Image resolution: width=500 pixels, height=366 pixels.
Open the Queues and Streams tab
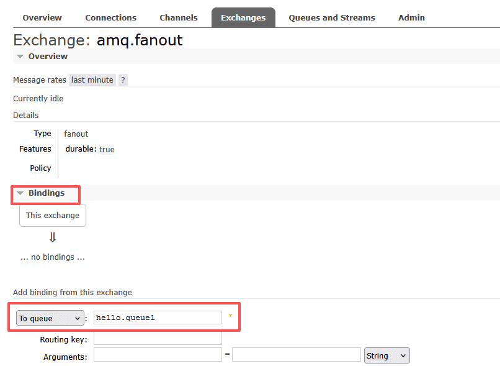332,17
